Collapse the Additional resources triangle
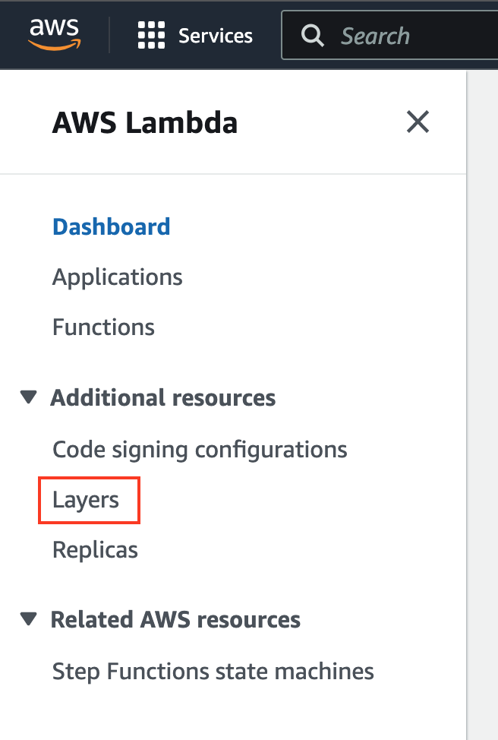498x740 pixels. pyautogui.click(x=29, y=397)
